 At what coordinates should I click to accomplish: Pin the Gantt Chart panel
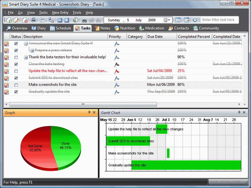239,112
